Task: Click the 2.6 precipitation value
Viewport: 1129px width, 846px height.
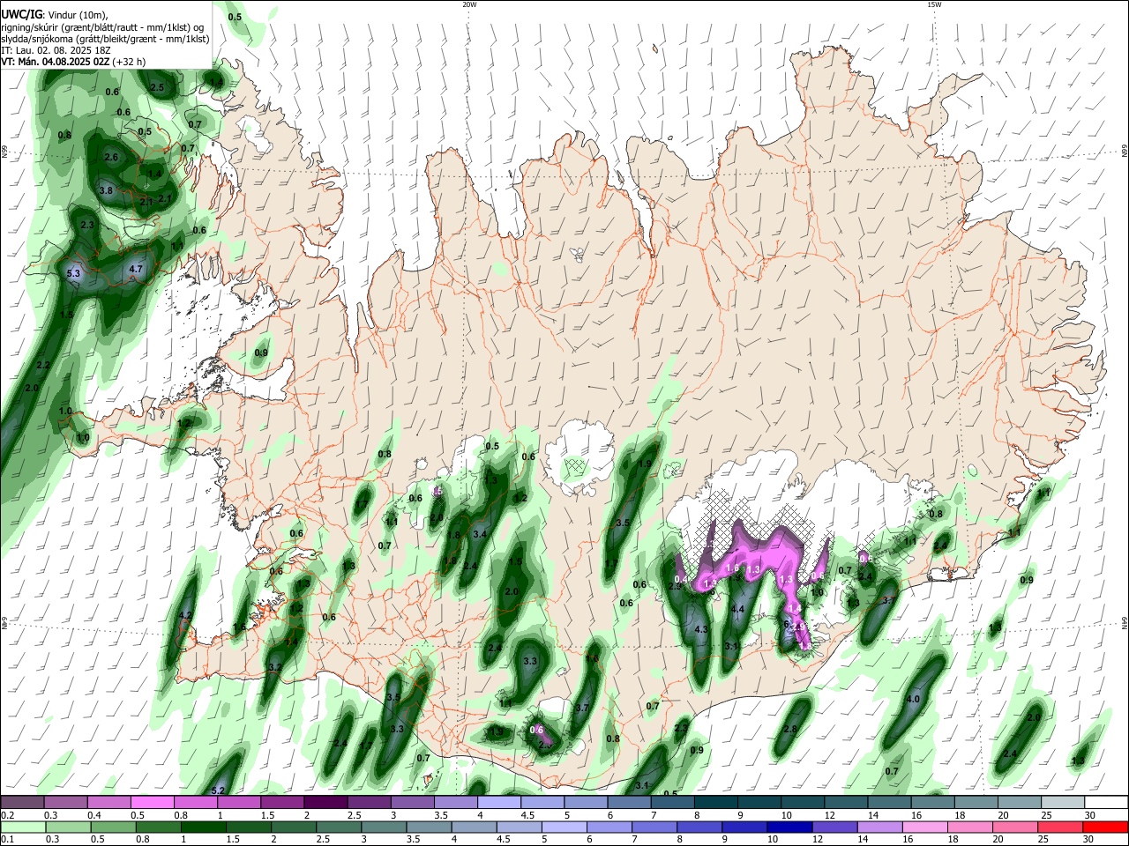Action: 111,157
